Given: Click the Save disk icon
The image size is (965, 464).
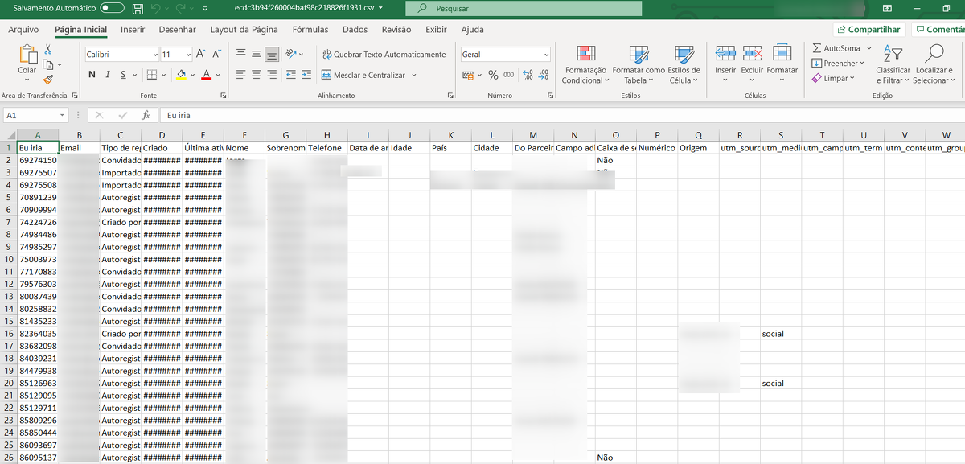Looking at the screenshot, I should point(138,8).
